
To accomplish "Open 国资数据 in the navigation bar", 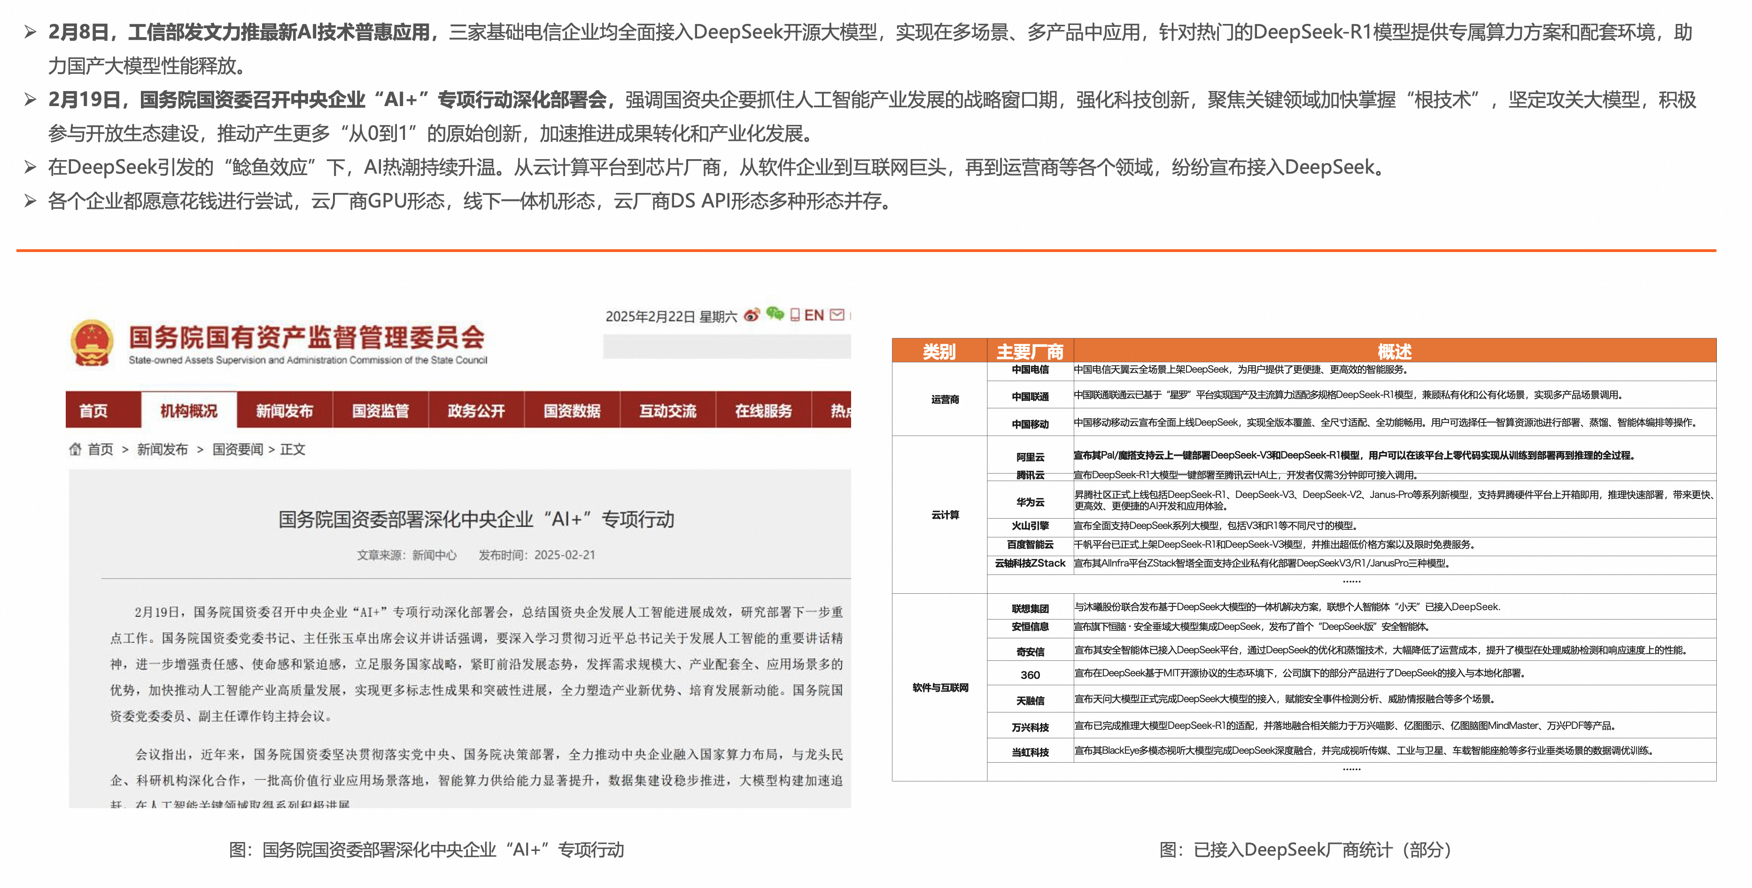I will click(x=572, y=411).
